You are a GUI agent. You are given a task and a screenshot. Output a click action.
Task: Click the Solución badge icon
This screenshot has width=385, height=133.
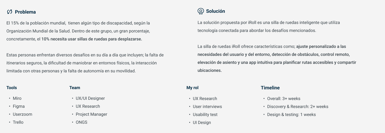pos(201,11)
